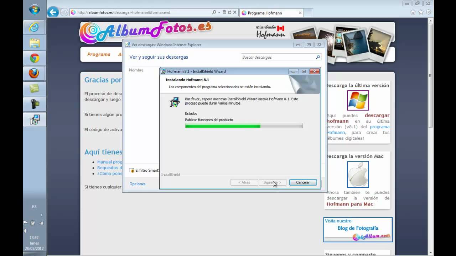Click Opciones in the downloads window
The image size is (456, 256).
[x=138, y=184]
